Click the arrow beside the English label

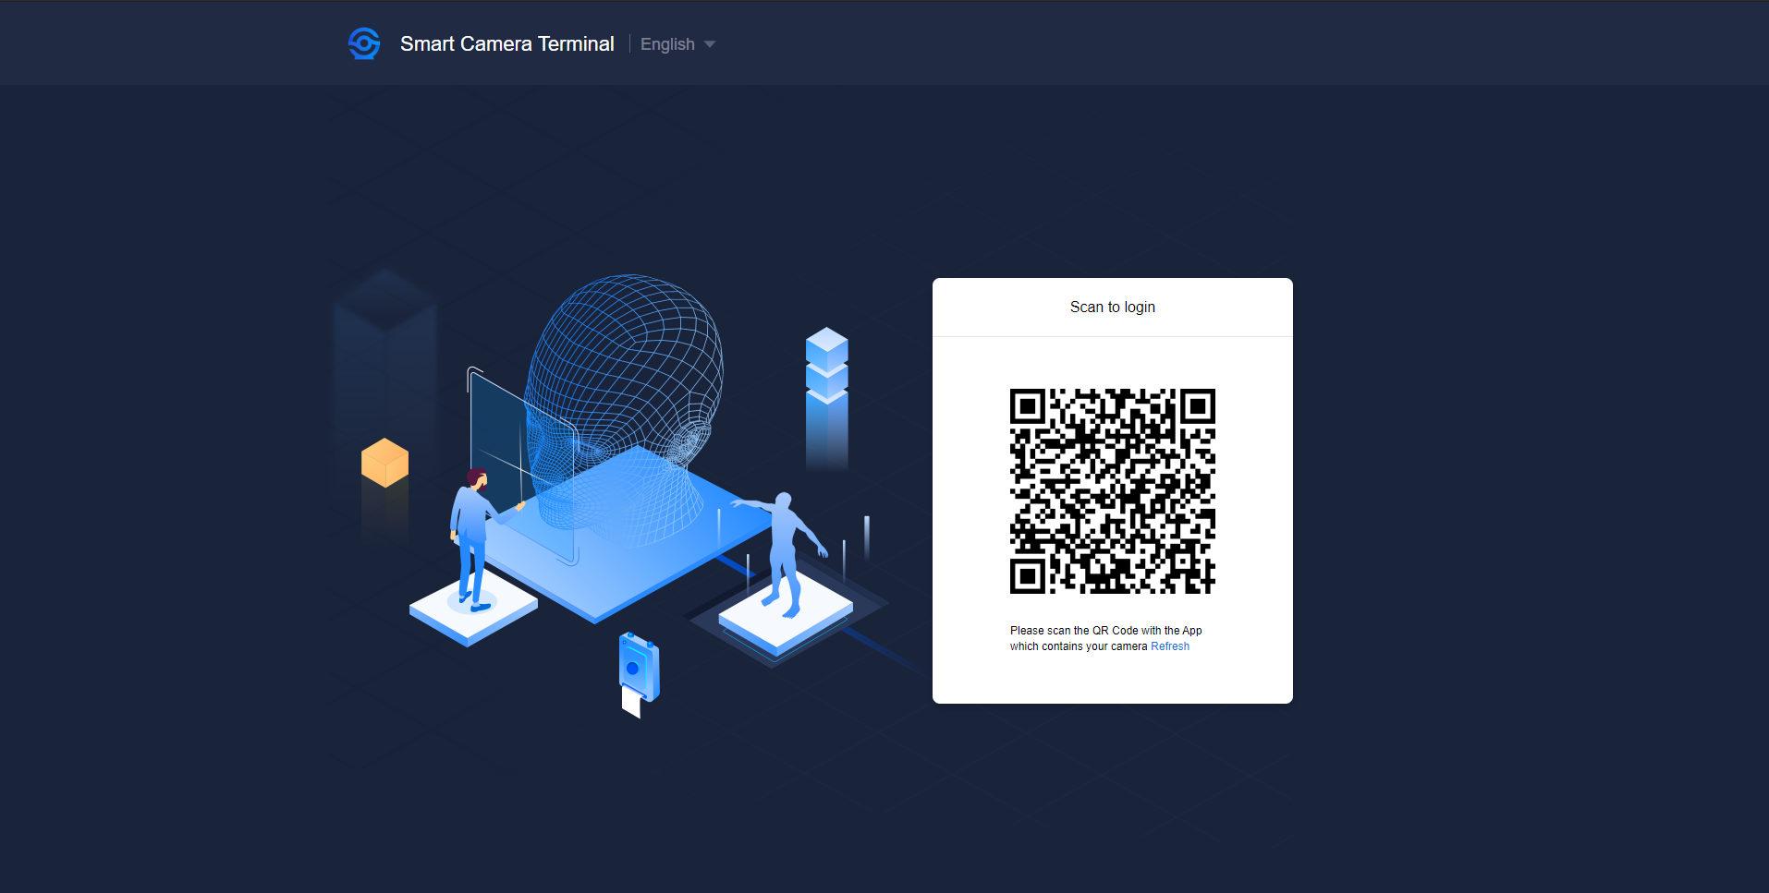710,44
